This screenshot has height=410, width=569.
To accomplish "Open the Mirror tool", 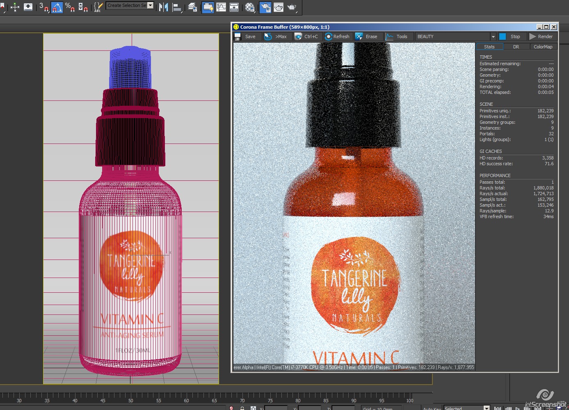I will pos(163,7).
